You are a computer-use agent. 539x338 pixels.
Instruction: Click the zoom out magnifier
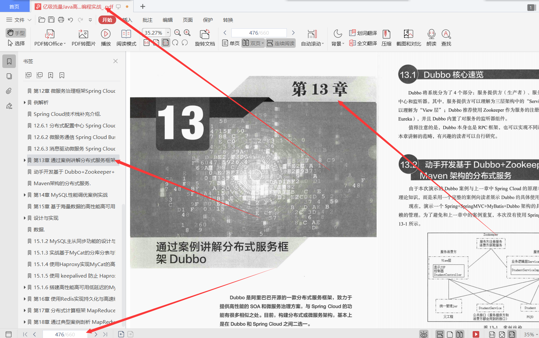178,33
